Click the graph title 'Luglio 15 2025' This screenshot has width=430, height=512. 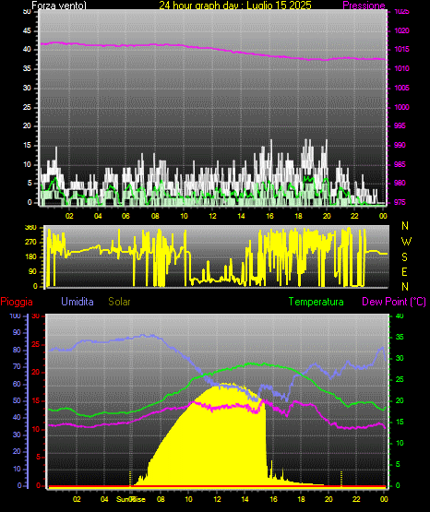click(279, 6)
